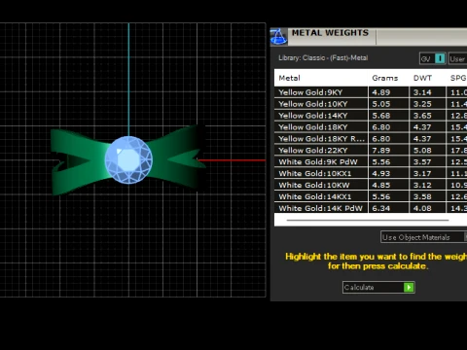Click the 5.08 DWT value
This screenshot has height=350, width=467.
point(422,151)
